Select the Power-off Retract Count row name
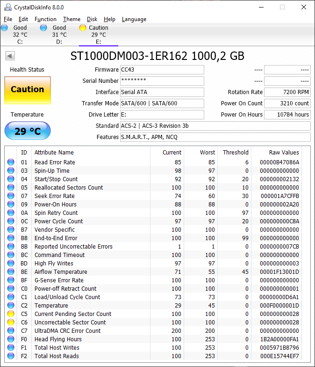The image size is (315, 367). [x=65, y=288]
